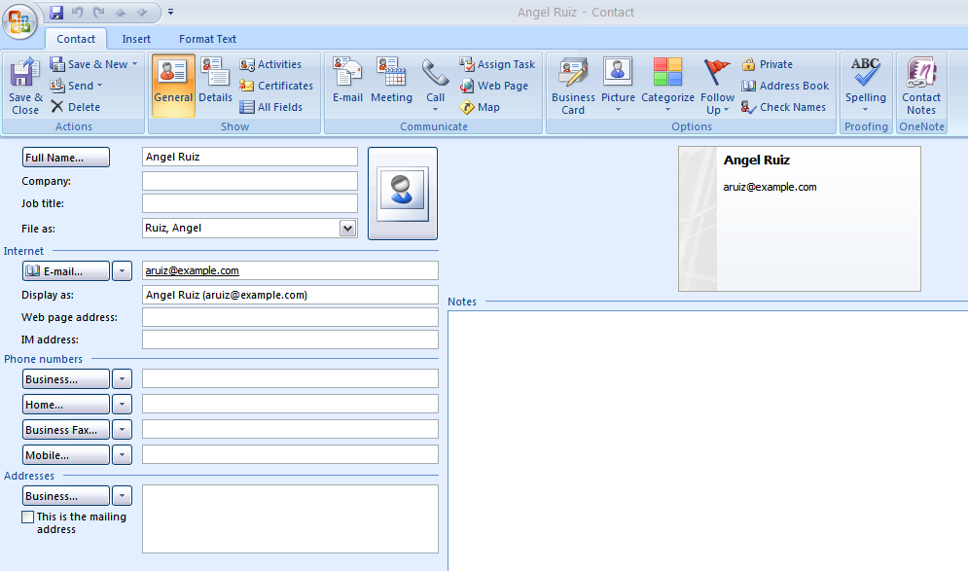Image resolution: width=968 pixels, height=571 pixels.
Task: Open the Format Text tab
Action: 207,39
